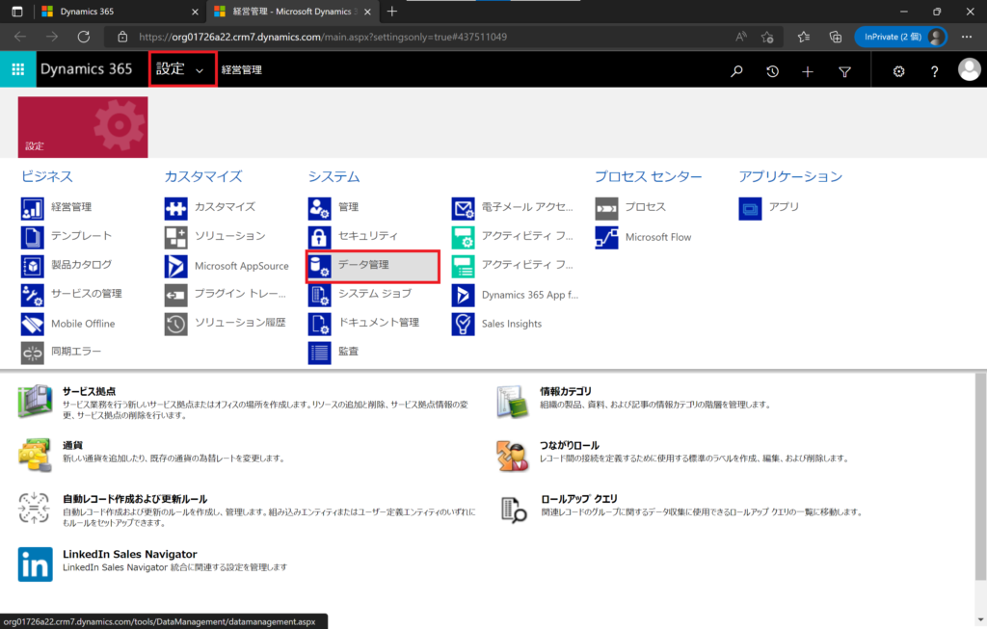The height and width of the screenshot is (629, 987).
Task: Expand the 設定 dropdown menu
Action: click(x=182, y=69)
